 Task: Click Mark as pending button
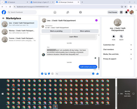pos(56,31)
